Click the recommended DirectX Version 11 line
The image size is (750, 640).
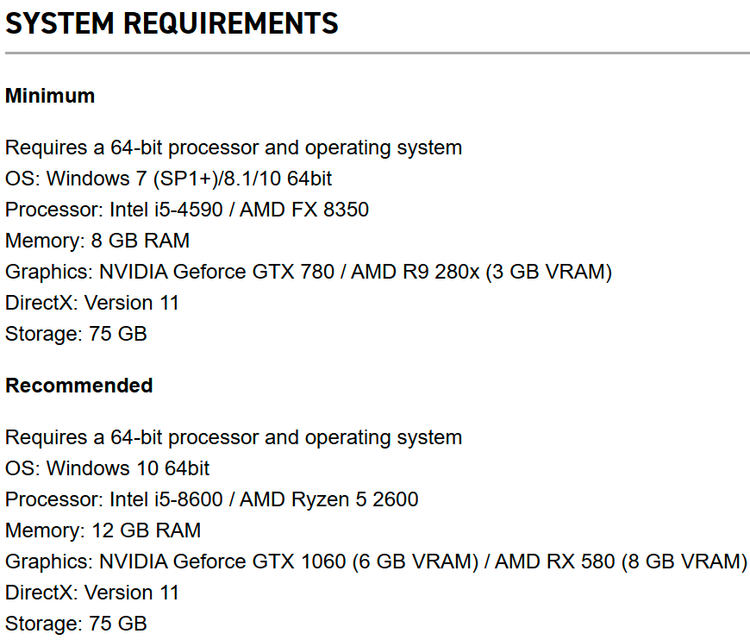(92, 593)
